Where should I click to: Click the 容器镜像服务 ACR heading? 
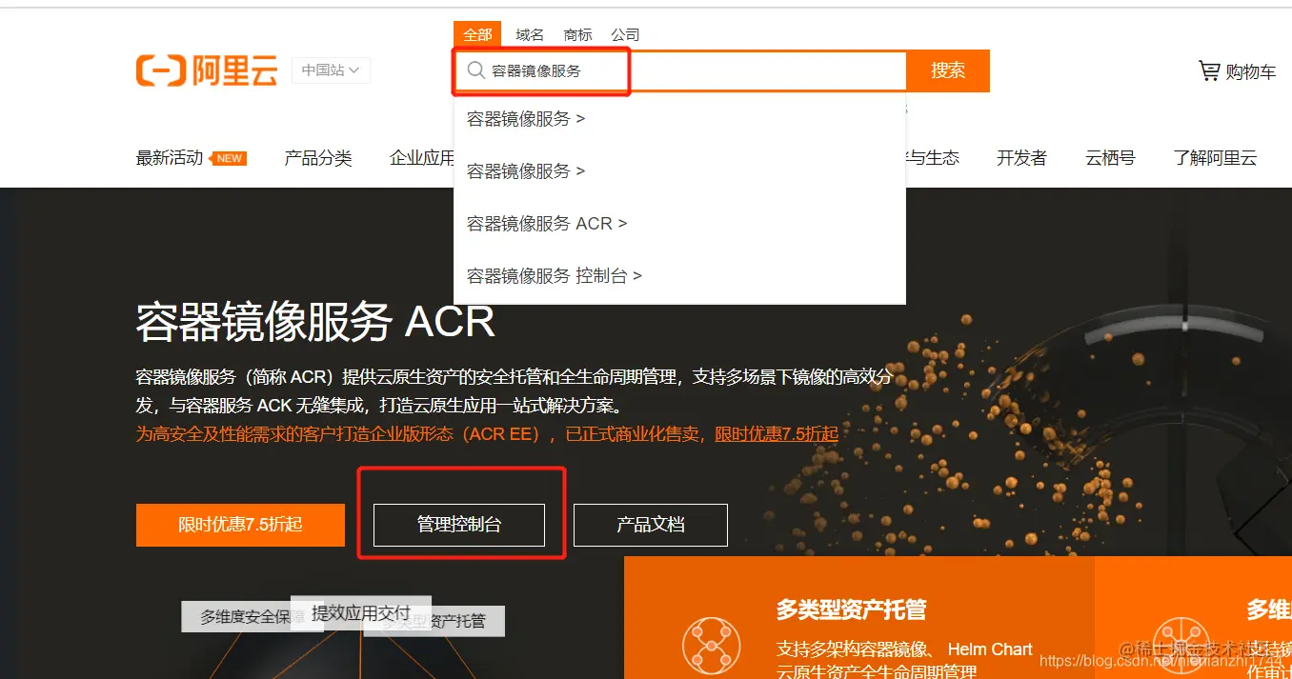[315, 322]
